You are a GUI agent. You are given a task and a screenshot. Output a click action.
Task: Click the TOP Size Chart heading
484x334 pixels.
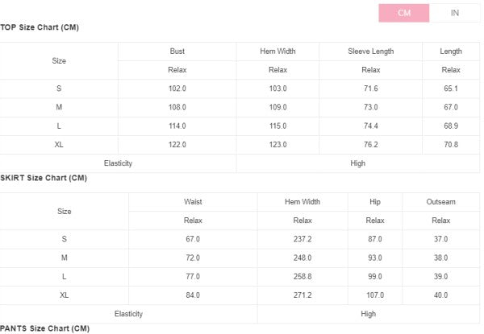pos(40,27)
